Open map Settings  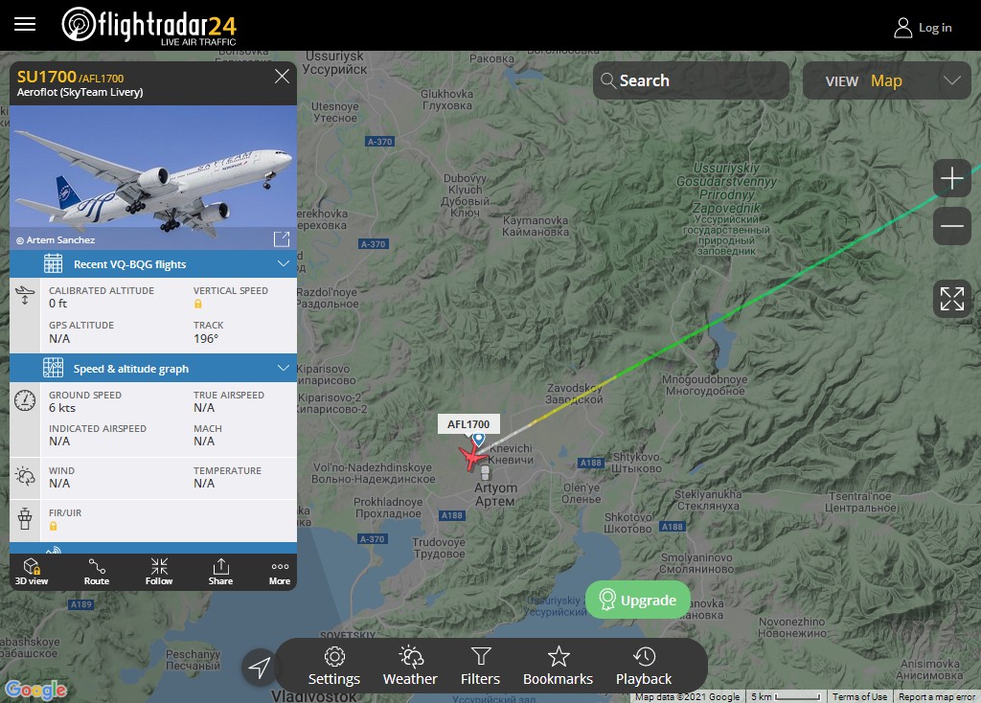(334, 666)
